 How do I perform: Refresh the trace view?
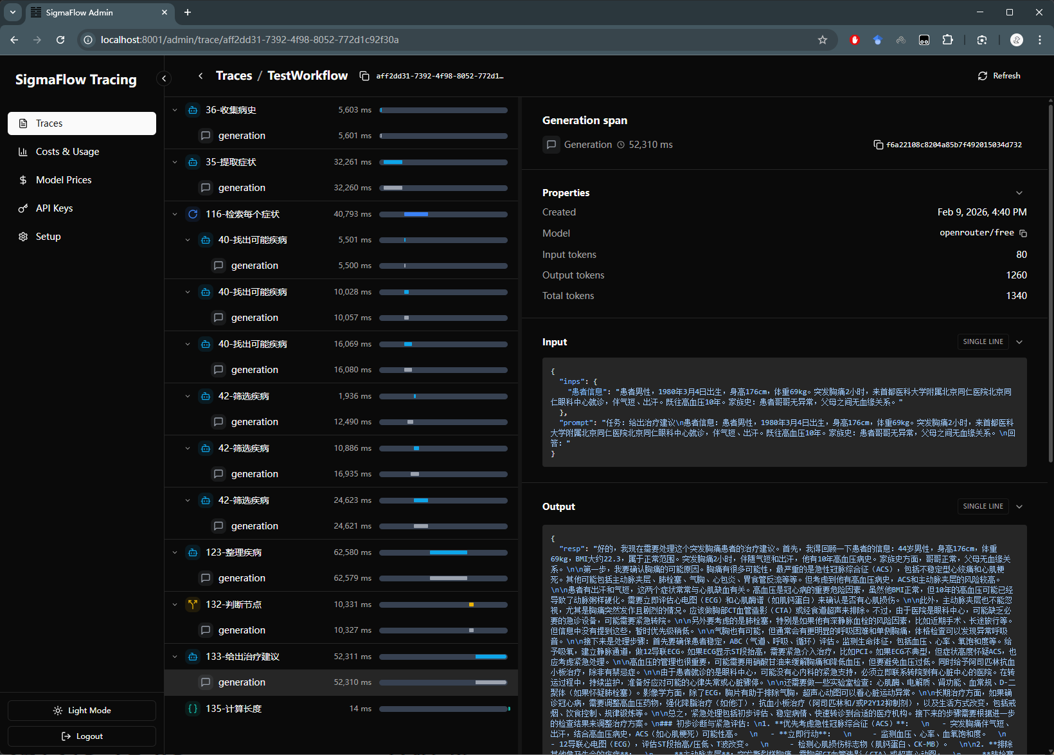[999, 76]
